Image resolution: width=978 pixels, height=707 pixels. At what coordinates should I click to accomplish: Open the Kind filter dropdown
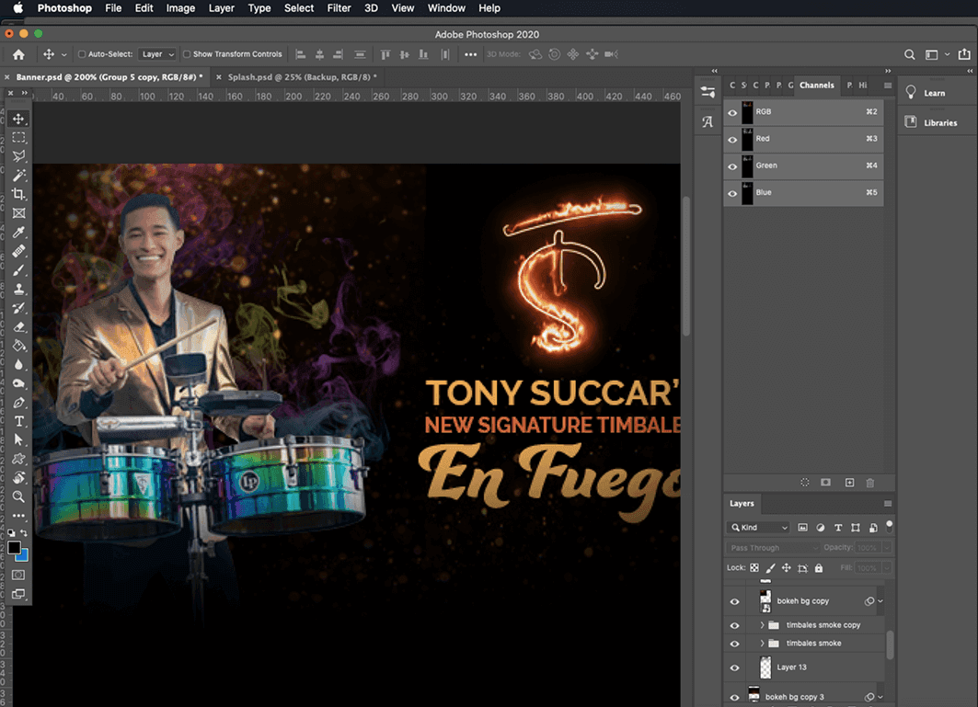[758, 527]
